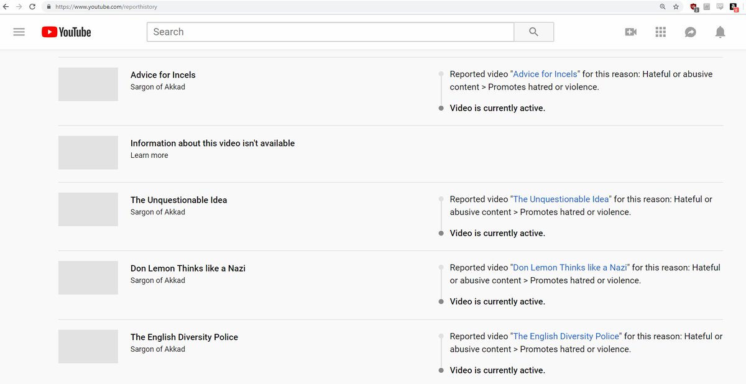This screenshot has width=746, height=384.
Task: Open the messages share bubble icon
Action: tap(690, 32)
